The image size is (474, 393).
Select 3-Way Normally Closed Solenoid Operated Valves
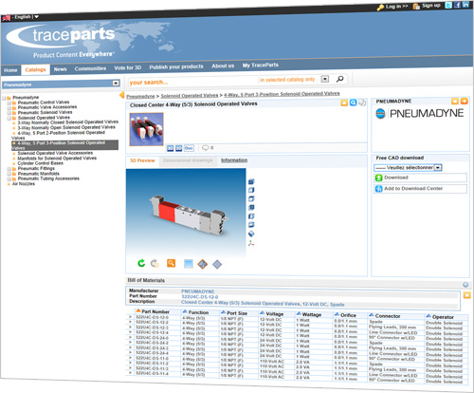[x=68, y=122]
